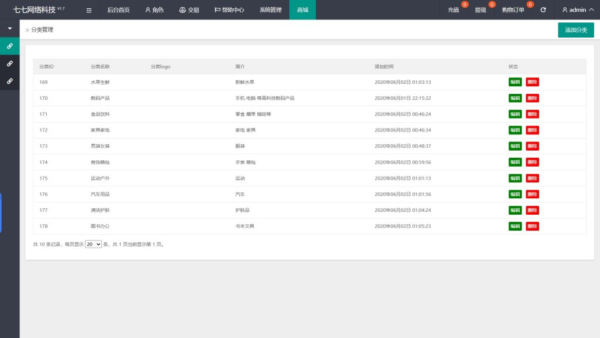600x338 pixels.
Task: Select the 商城 tab
Action: click(x=303, y=10)
